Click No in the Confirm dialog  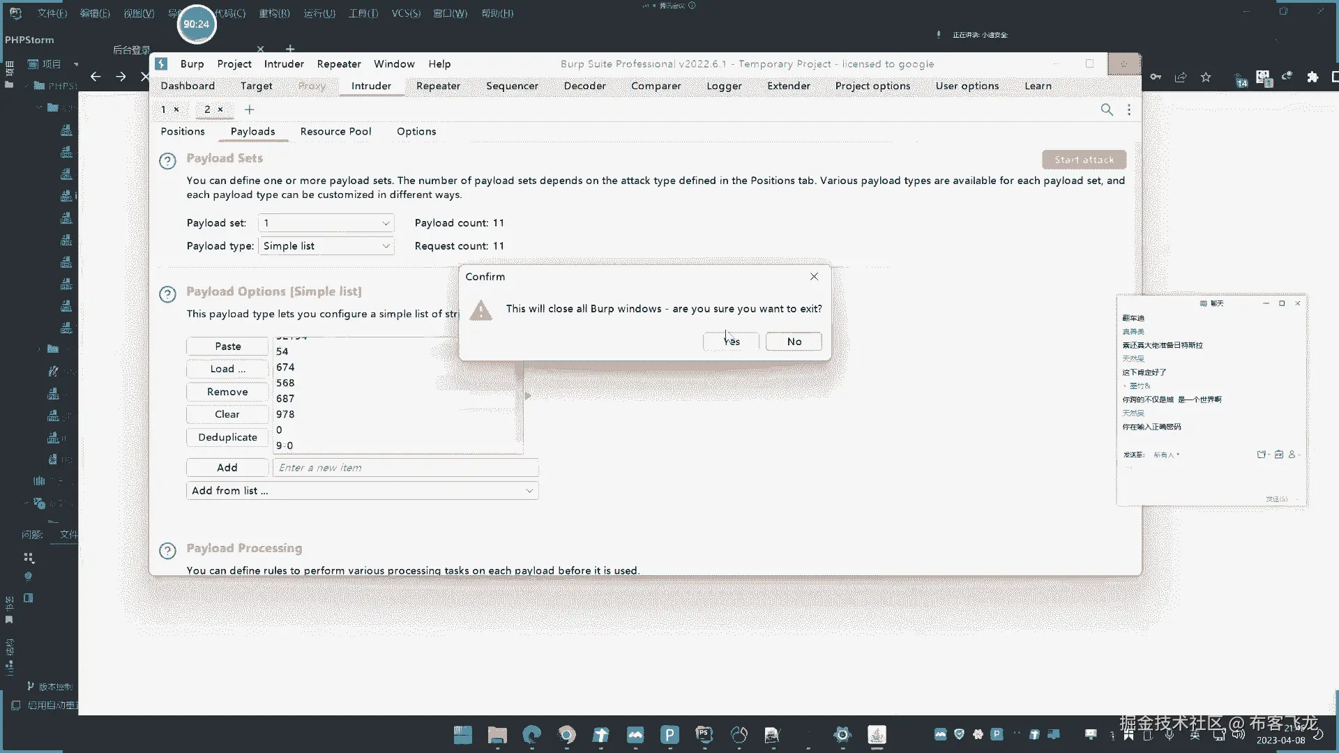point(794,342)
